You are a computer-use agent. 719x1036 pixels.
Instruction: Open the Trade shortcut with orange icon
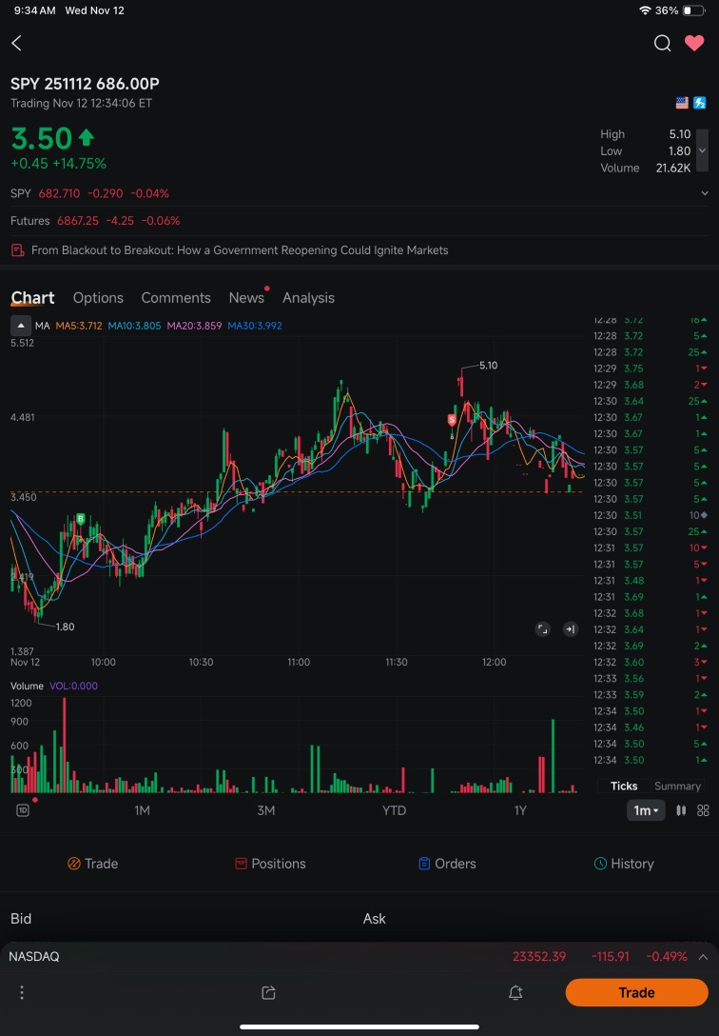point(92,864)
